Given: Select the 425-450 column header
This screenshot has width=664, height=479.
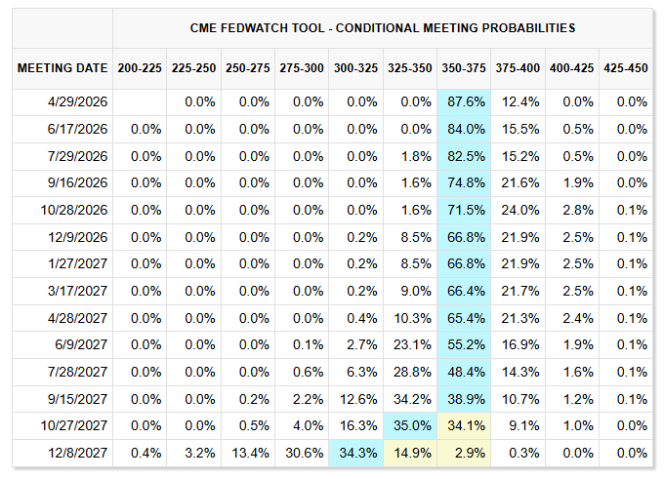Looking at the screenshot, I should point(624,68).
